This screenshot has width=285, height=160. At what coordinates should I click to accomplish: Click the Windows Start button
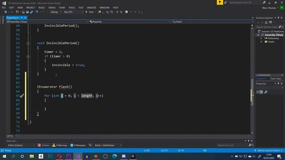[x=4, y=156]
